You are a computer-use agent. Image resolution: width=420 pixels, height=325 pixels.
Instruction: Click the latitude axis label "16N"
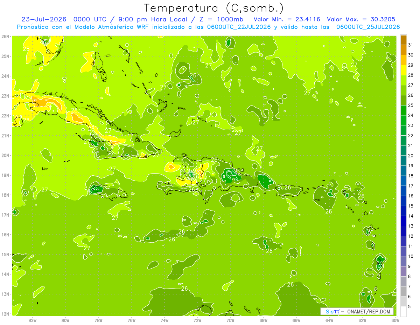[x=5, y=235]
